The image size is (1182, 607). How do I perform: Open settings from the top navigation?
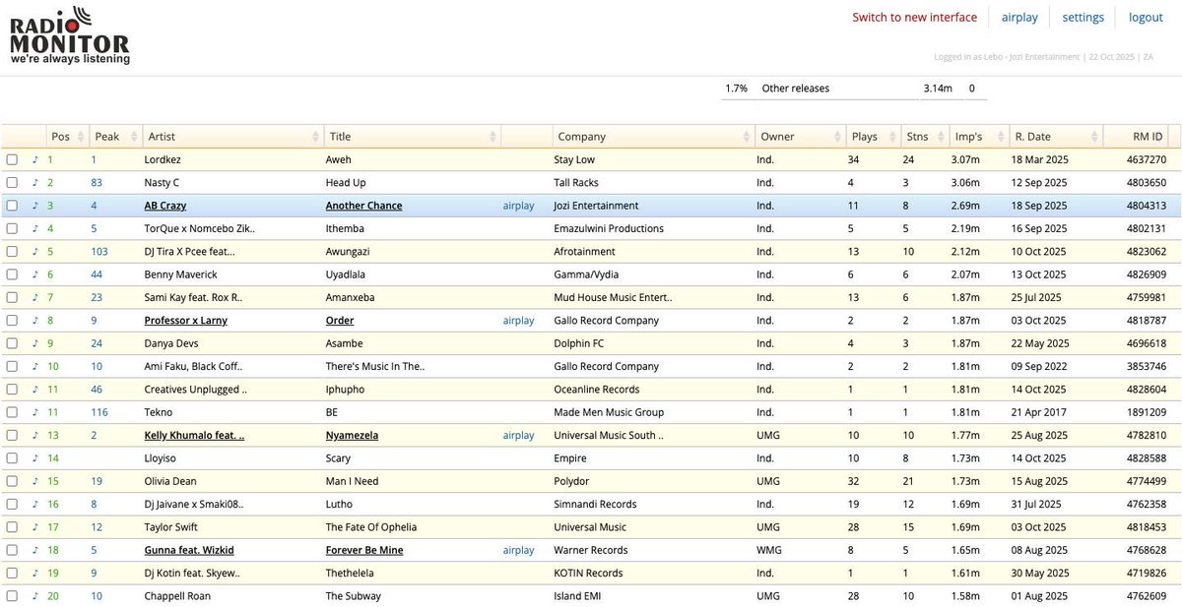pyautogui.click(x=1083, y=17)
